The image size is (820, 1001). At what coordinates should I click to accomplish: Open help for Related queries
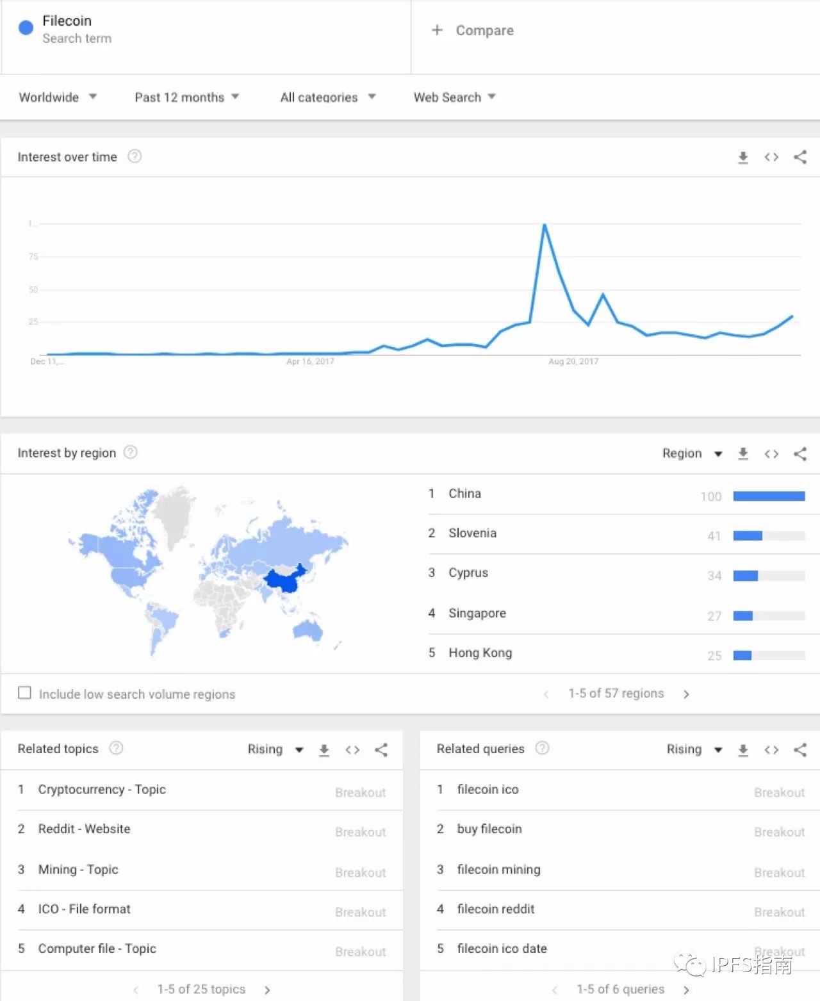click(x=542, y=748)
